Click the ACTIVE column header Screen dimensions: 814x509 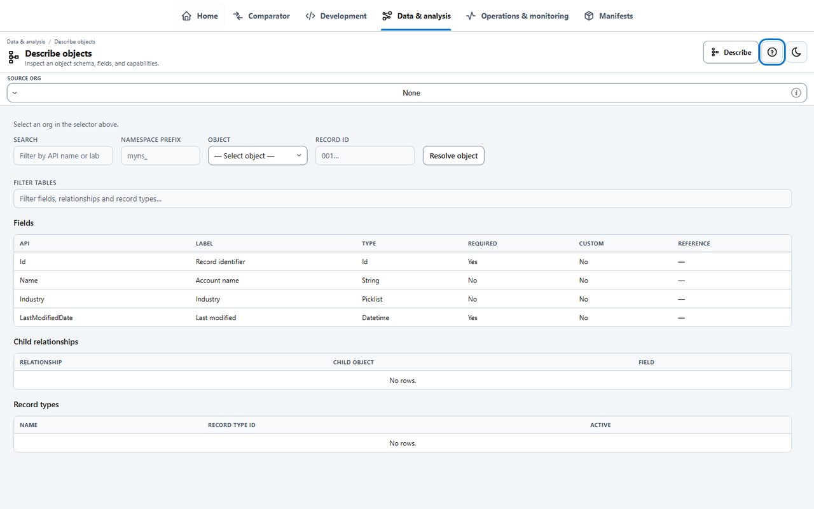600,425
